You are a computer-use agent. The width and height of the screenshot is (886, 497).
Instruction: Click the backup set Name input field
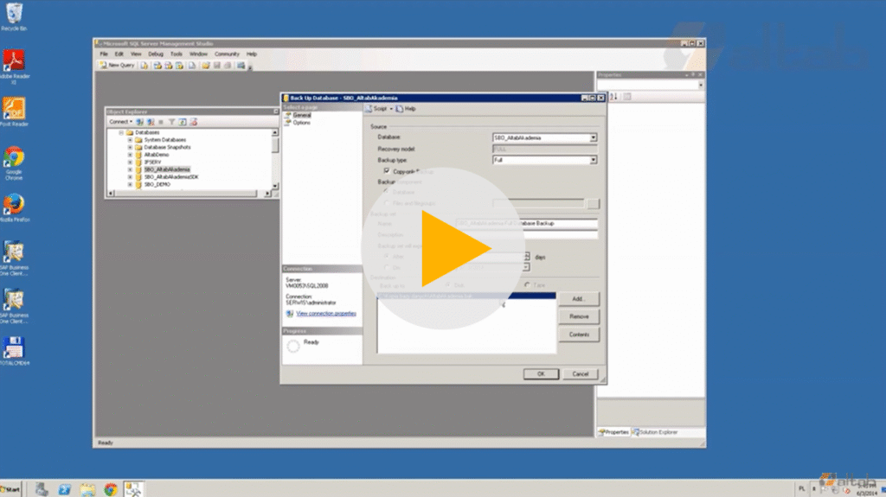pyautogui.click(x=527, y=224)
